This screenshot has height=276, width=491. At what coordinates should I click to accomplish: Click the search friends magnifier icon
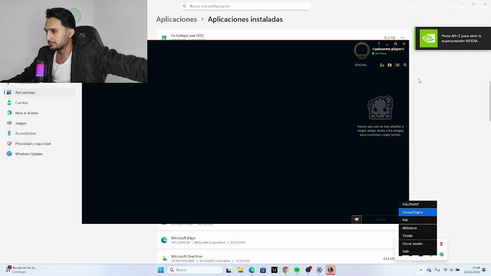coord(405,65)
